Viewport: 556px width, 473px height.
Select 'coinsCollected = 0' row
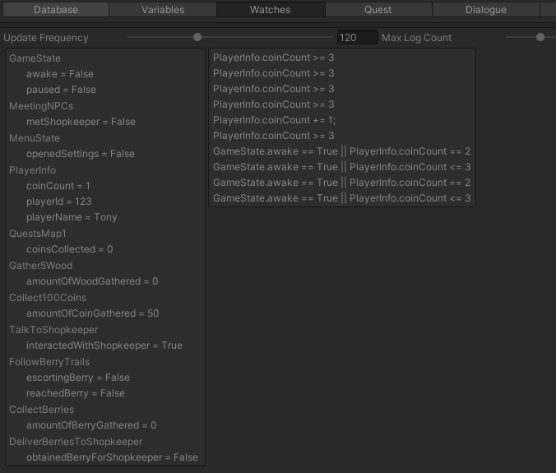[69, 249]
